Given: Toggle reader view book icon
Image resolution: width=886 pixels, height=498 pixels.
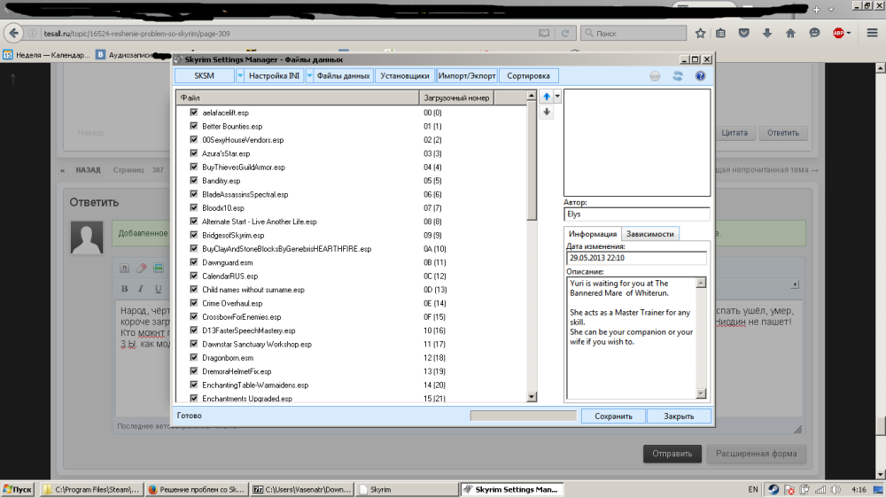Looking at the screenshot, I should tap(544, 34).
